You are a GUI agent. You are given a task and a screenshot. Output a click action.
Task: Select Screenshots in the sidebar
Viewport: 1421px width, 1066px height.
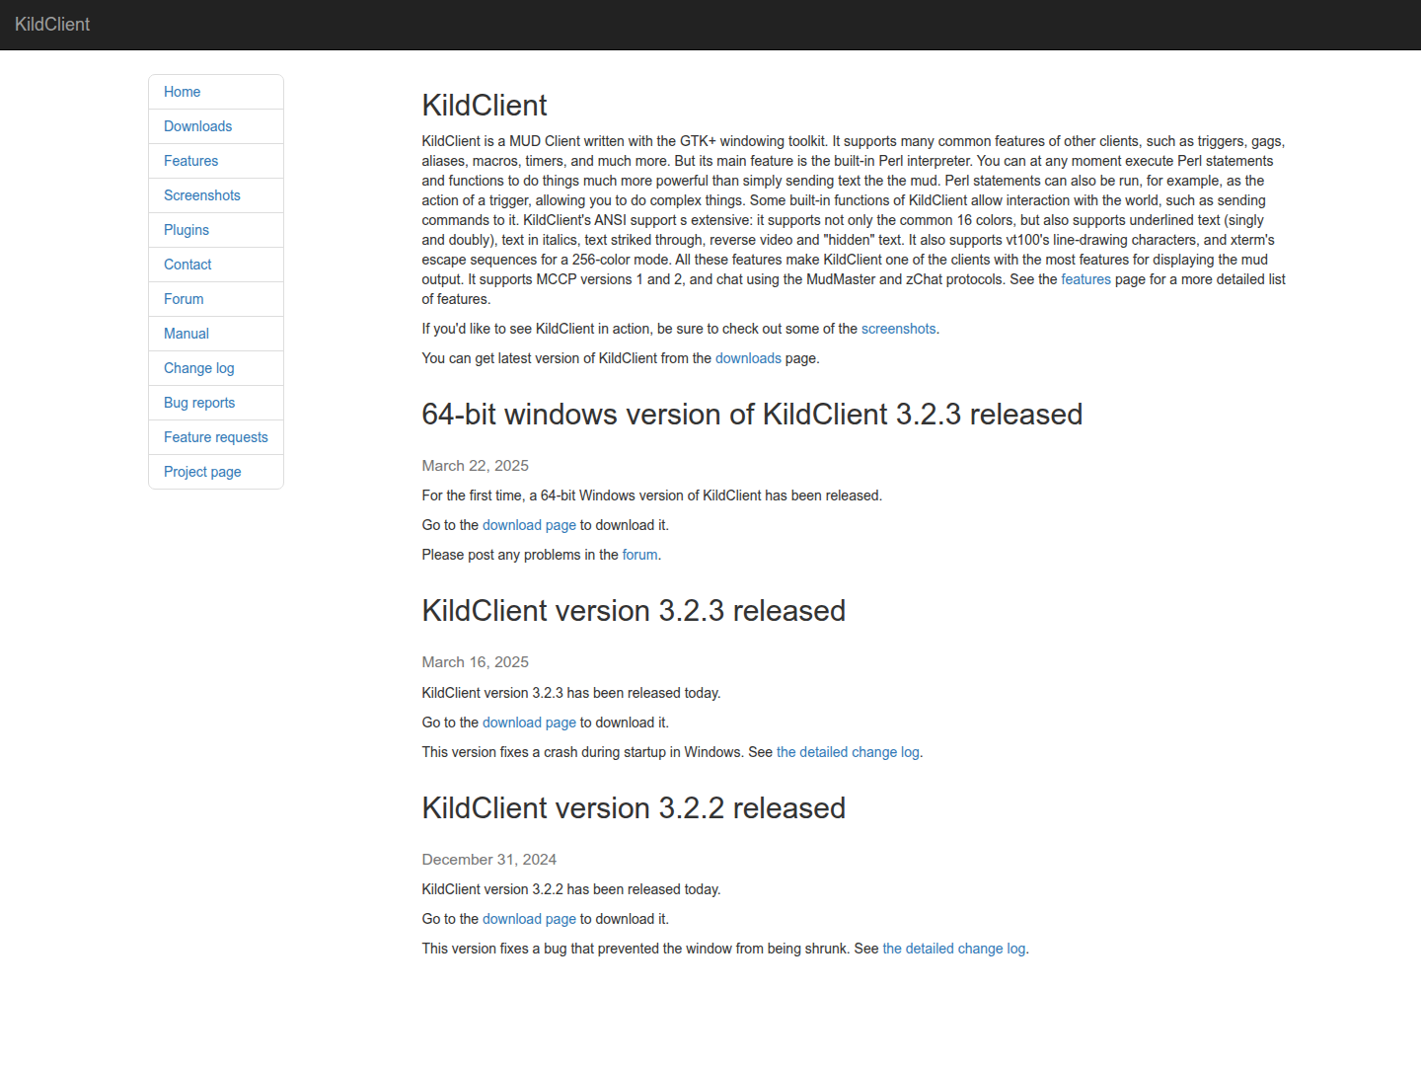[216, 195]
